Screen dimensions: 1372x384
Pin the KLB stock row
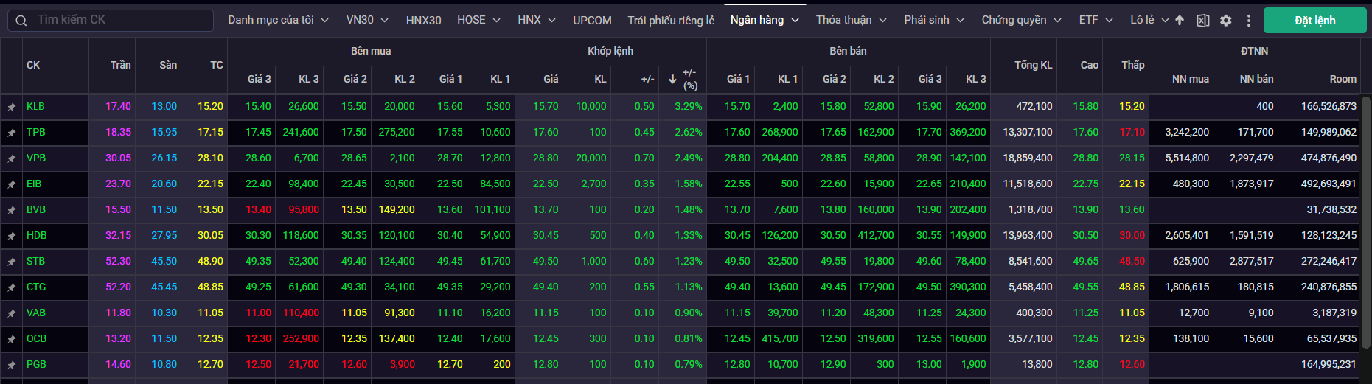[x=12, y=107]
